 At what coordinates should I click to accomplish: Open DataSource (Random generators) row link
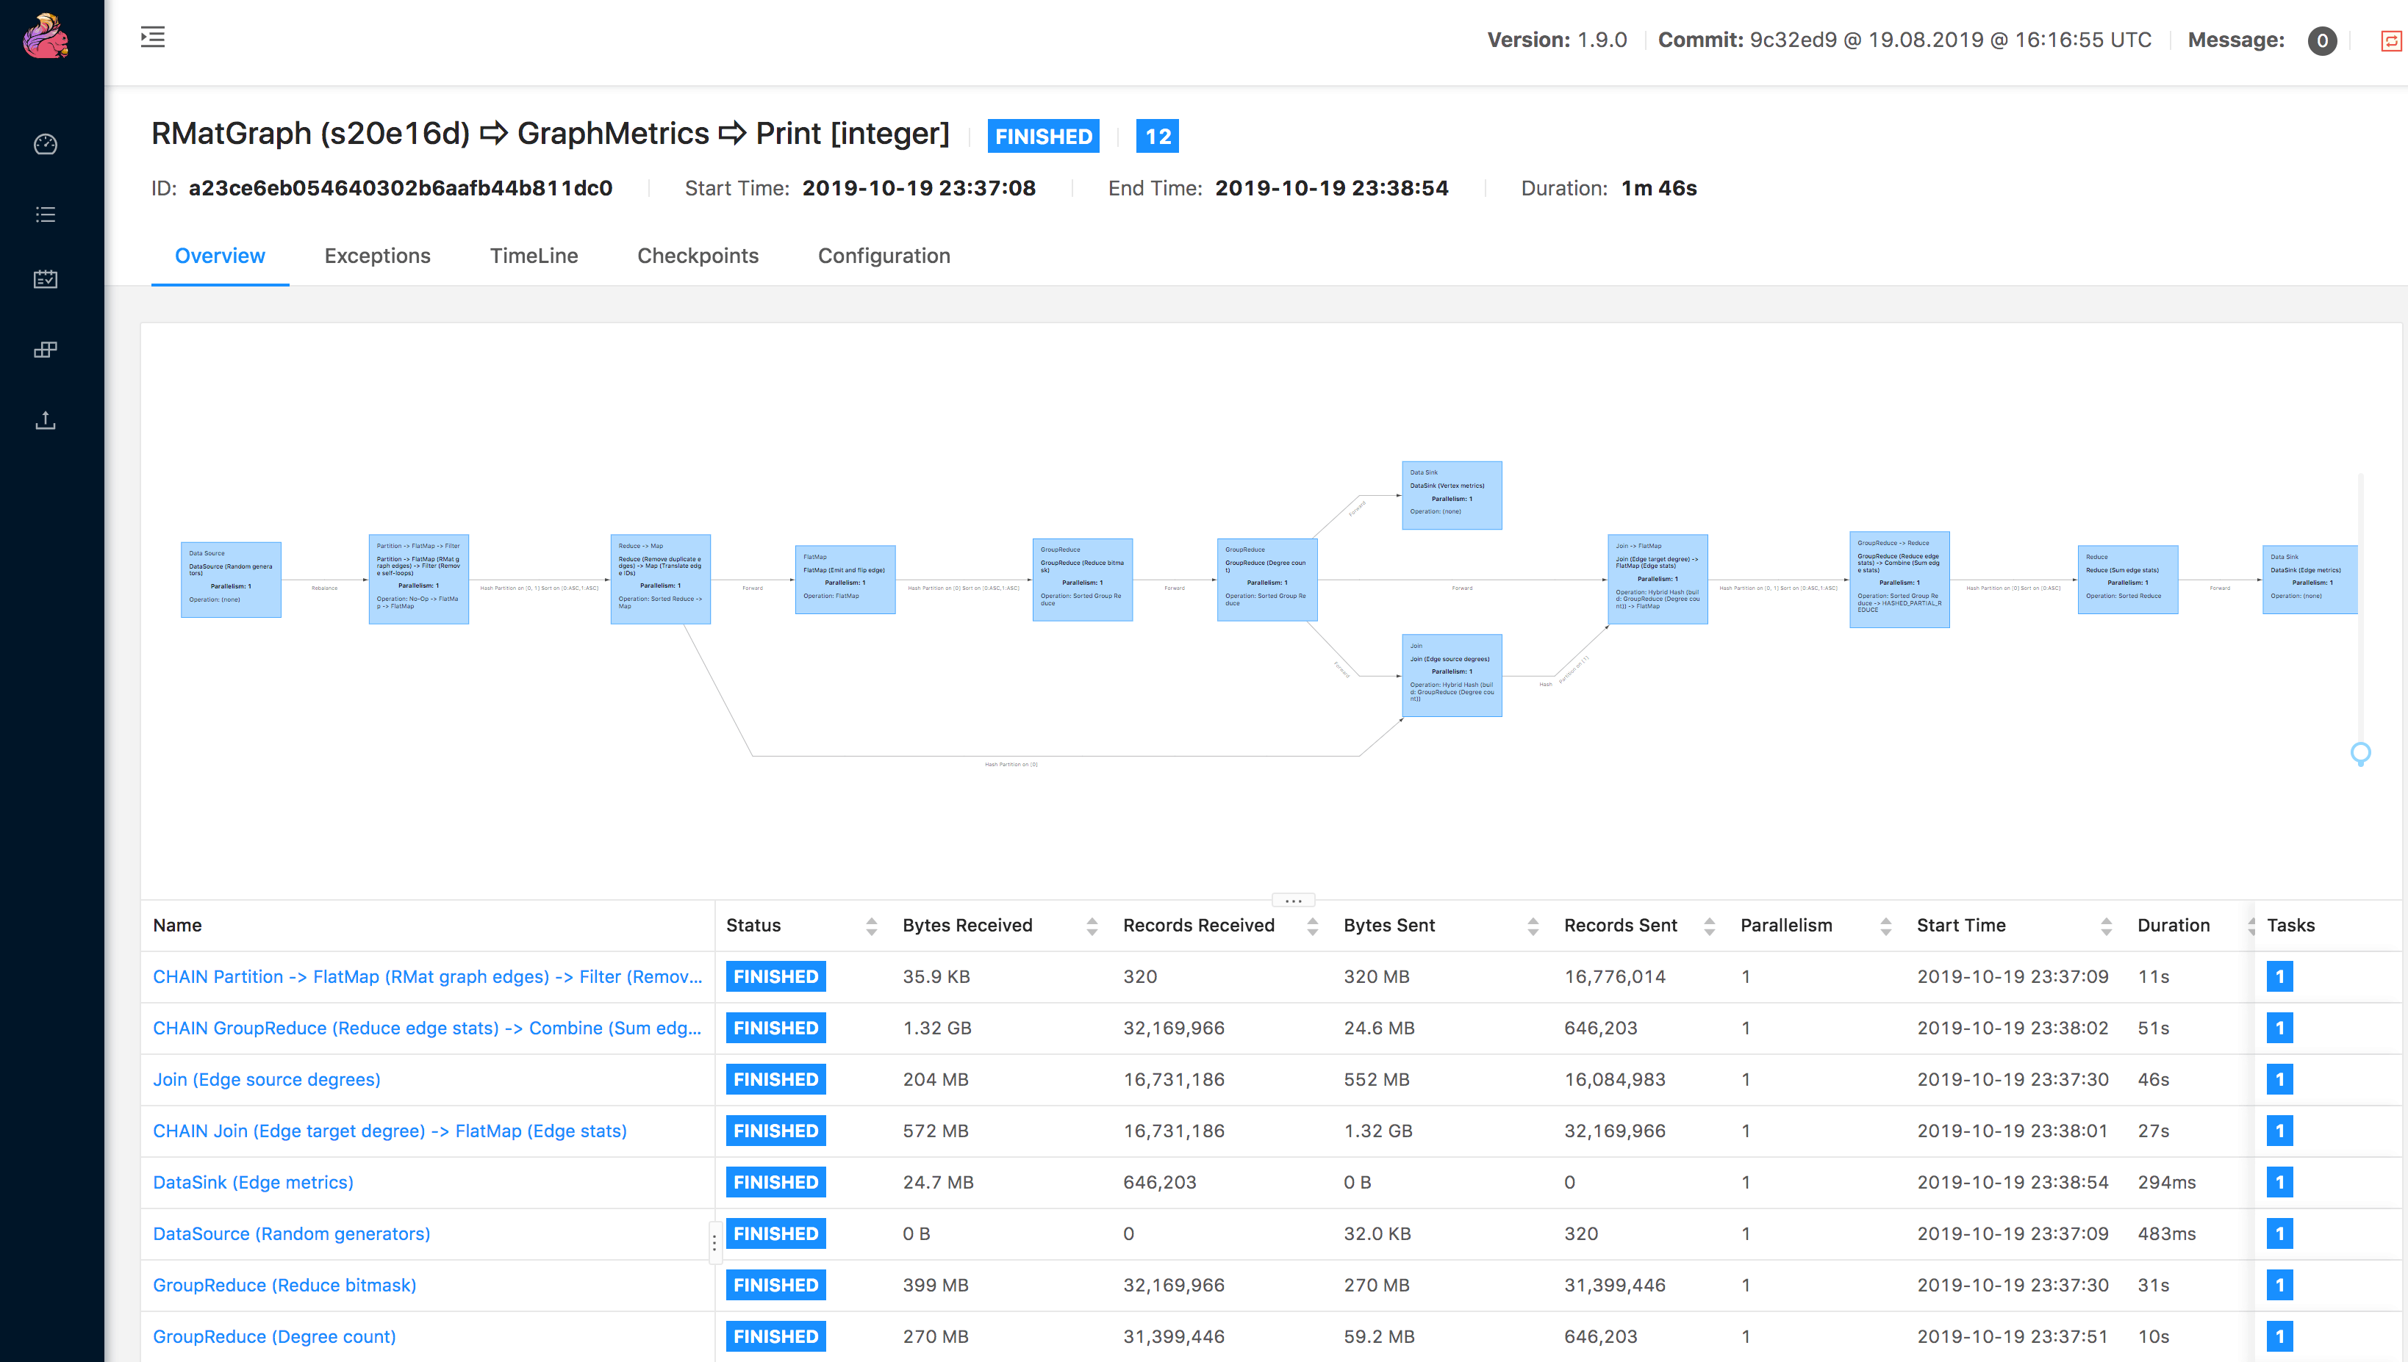(x=291, y=1234)
